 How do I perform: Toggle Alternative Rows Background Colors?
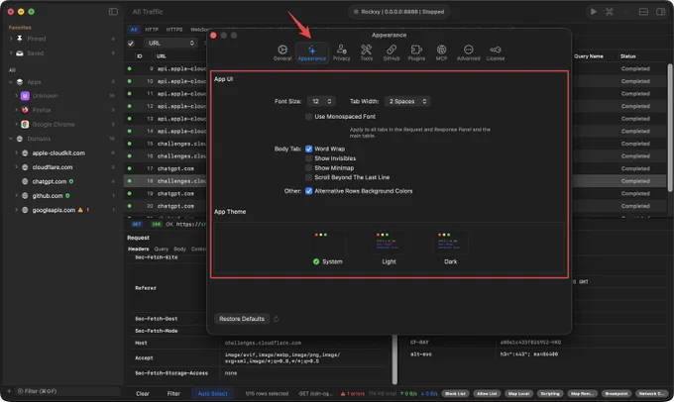pyautogui.click(x=308, y=191)
